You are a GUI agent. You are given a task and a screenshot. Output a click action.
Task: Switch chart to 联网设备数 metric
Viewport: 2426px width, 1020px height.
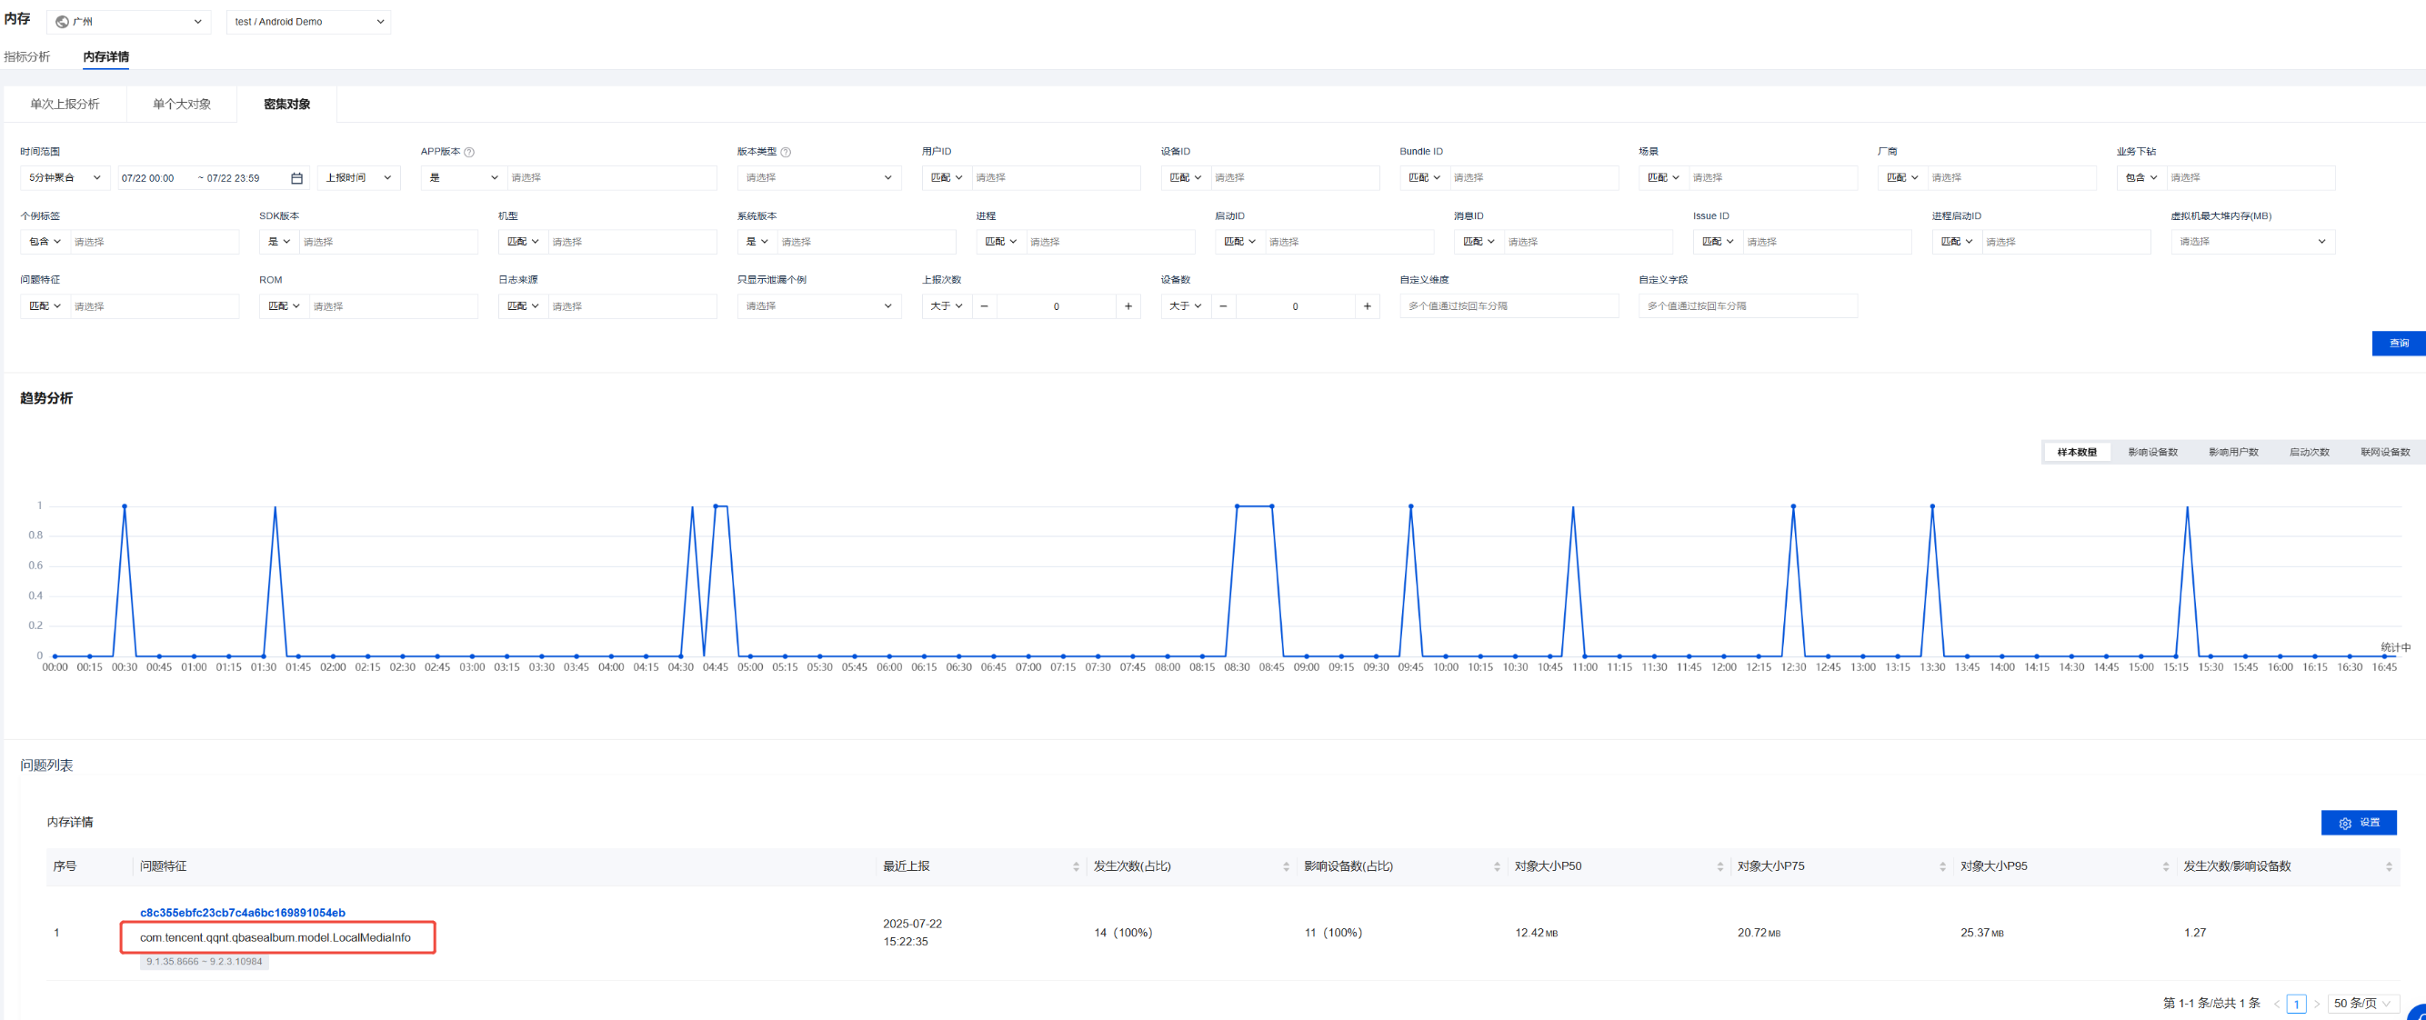[x=2384, y=452]
